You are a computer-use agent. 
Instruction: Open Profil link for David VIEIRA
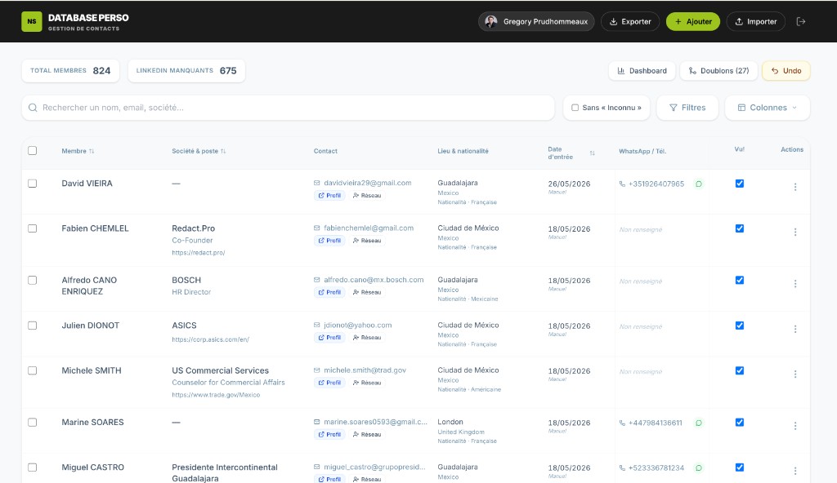[x=329, y=195]
